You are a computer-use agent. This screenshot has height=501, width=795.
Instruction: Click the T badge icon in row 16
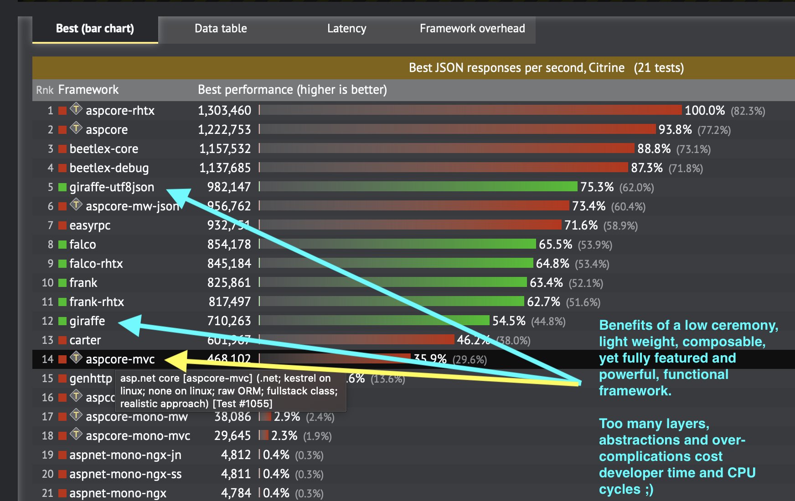click(x=76, y=396)
